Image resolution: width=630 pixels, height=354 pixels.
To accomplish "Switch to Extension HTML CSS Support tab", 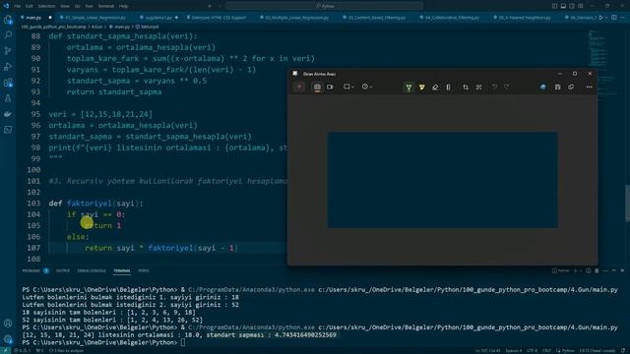I will click(219, 18).
